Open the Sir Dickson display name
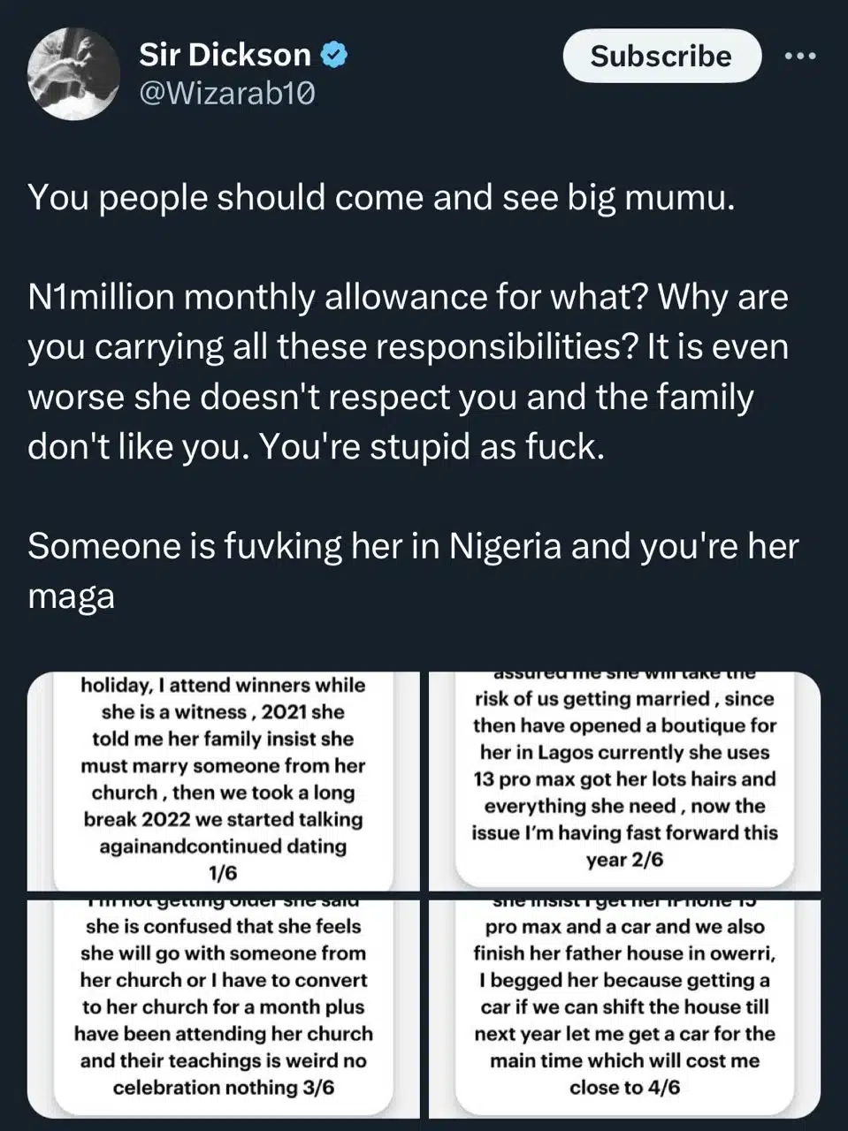The image size is (848, 1131). pyautogui.click(x=225, y=56)
